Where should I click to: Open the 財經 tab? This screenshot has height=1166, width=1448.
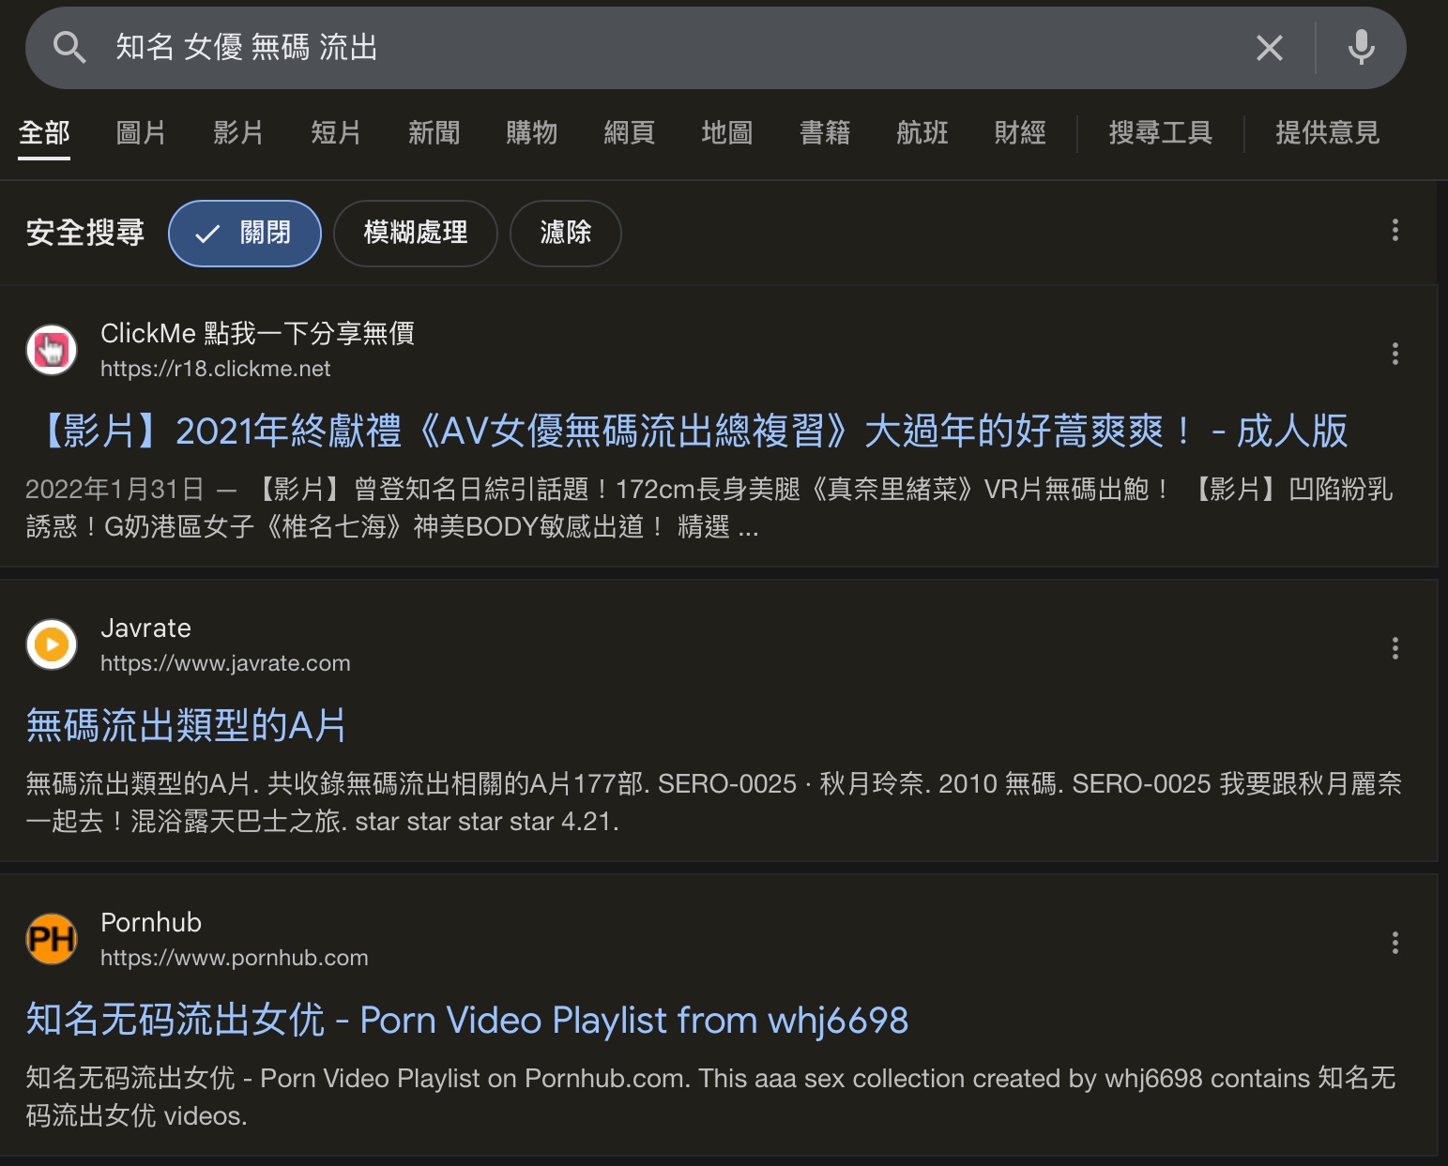click(1019, 133)
